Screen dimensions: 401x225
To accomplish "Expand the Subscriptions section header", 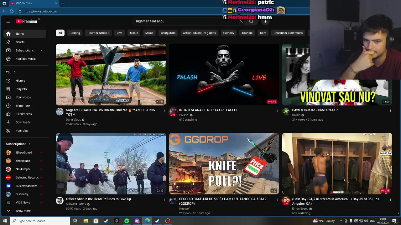I will point(18,144).
